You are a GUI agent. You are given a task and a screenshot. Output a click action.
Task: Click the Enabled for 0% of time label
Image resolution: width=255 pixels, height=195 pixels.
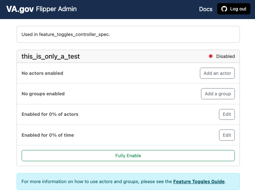coord(48,135)
